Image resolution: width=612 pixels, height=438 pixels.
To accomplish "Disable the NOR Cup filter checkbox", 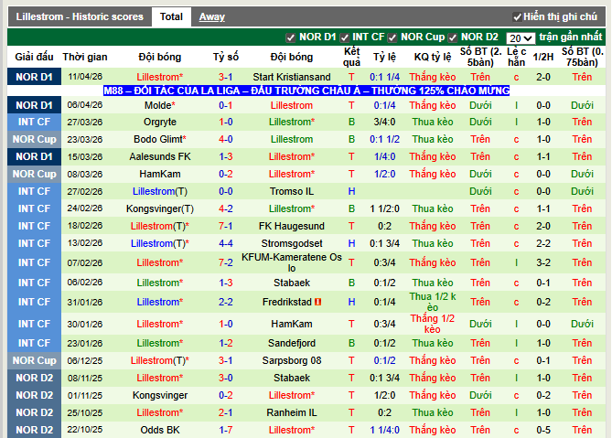I will pyautogui.click(x=393, y=37).
